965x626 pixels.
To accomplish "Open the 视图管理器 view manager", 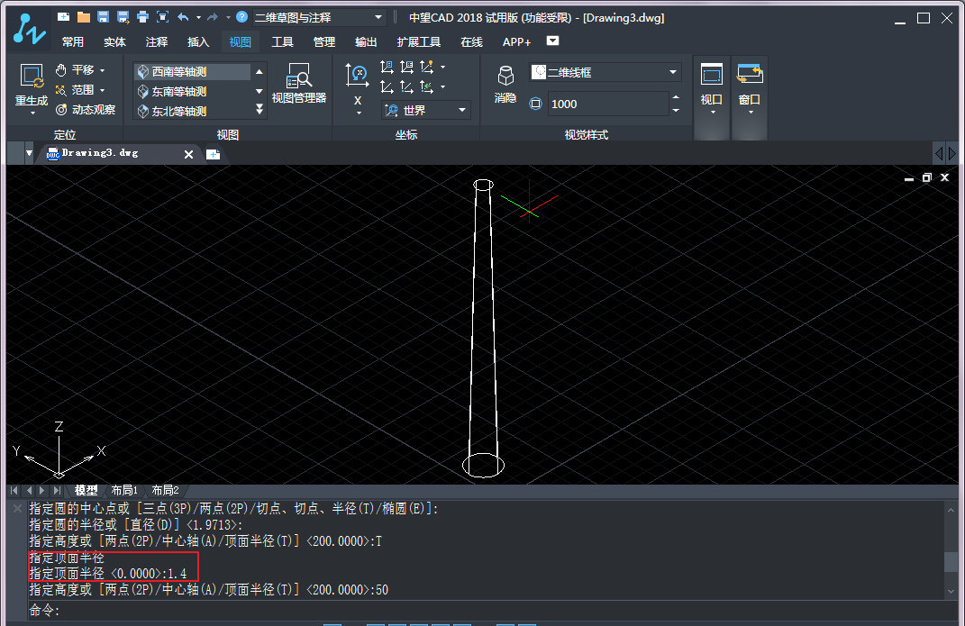I will (298, 85).
